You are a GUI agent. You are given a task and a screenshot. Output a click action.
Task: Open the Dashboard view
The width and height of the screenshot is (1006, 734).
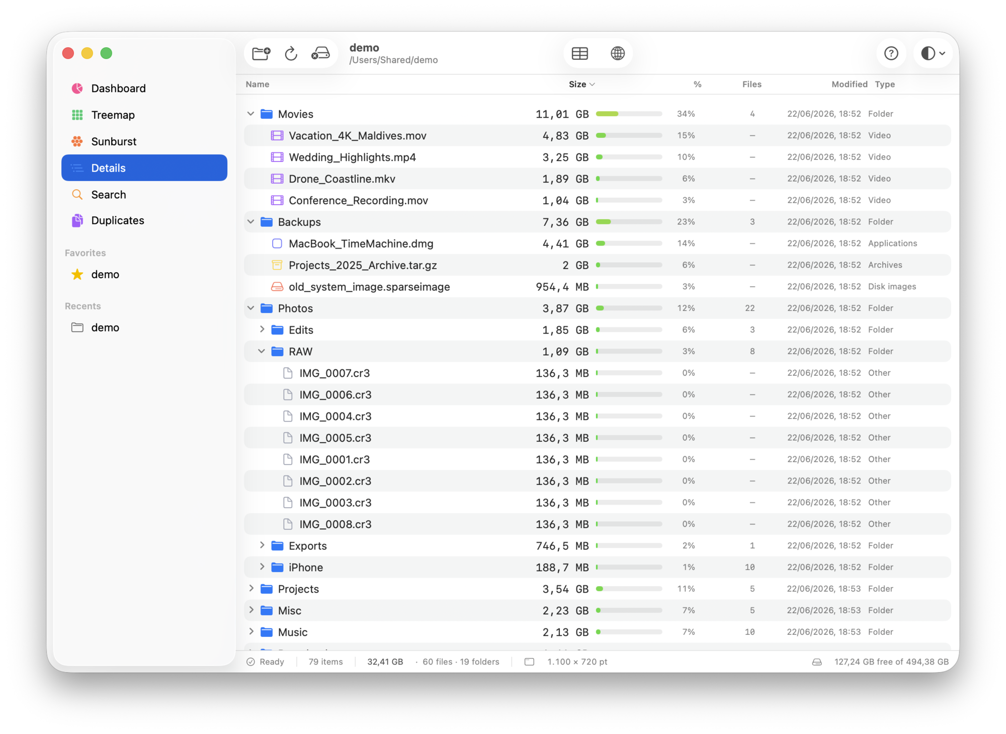coord(144,89)
